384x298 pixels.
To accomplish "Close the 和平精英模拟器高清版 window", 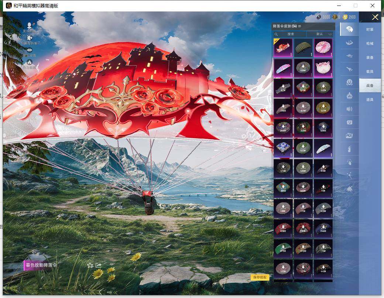I will [373, 6].
